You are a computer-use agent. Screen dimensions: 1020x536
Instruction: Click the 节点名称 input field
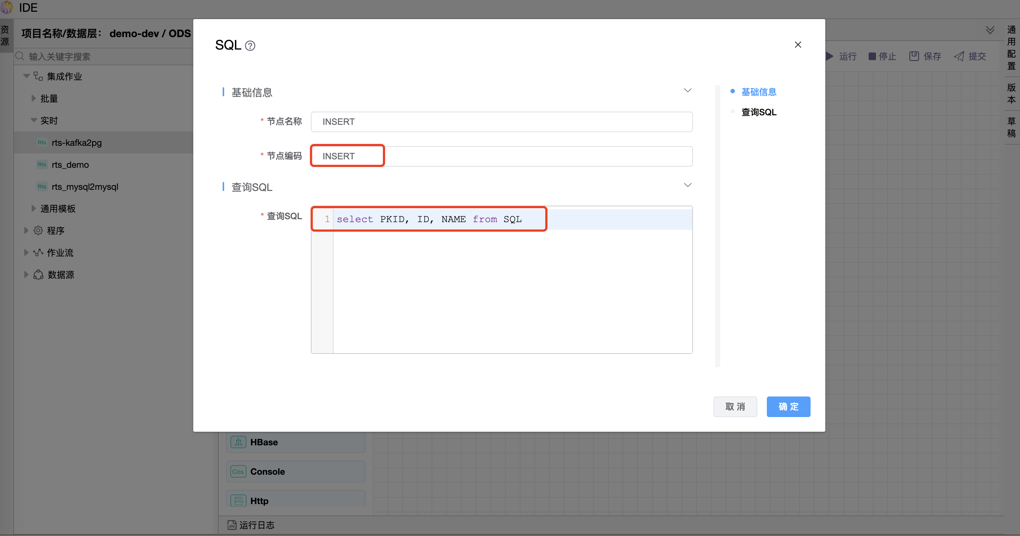point(501,122)
